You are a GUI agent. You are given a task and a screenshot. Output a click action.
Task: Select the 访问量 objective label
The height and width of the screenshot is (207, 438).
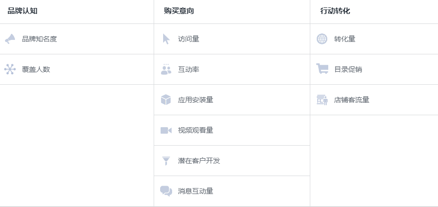click(189, 39)
